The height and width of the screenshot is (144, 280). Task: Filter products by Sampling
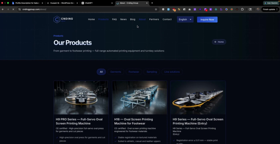(x=151, y=72)
